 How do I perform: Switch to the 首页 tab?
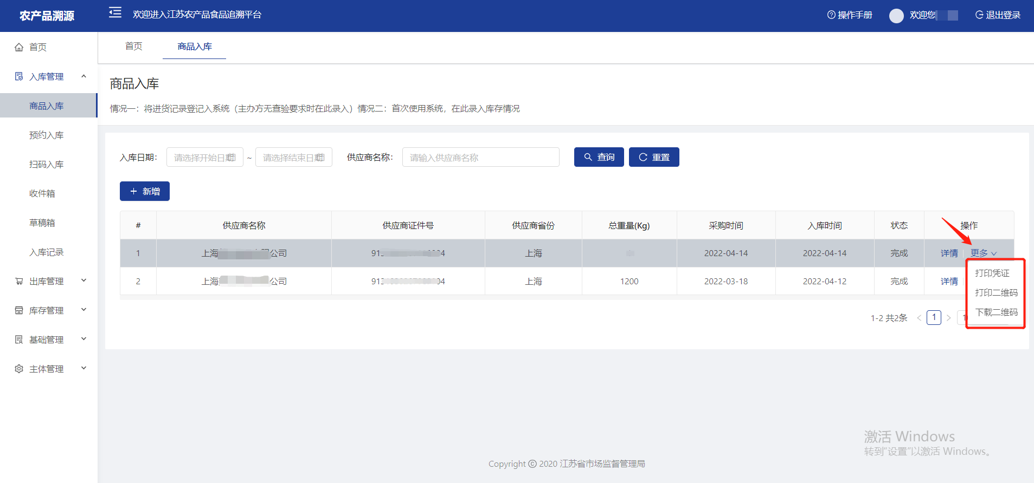[x=133, y=47]
